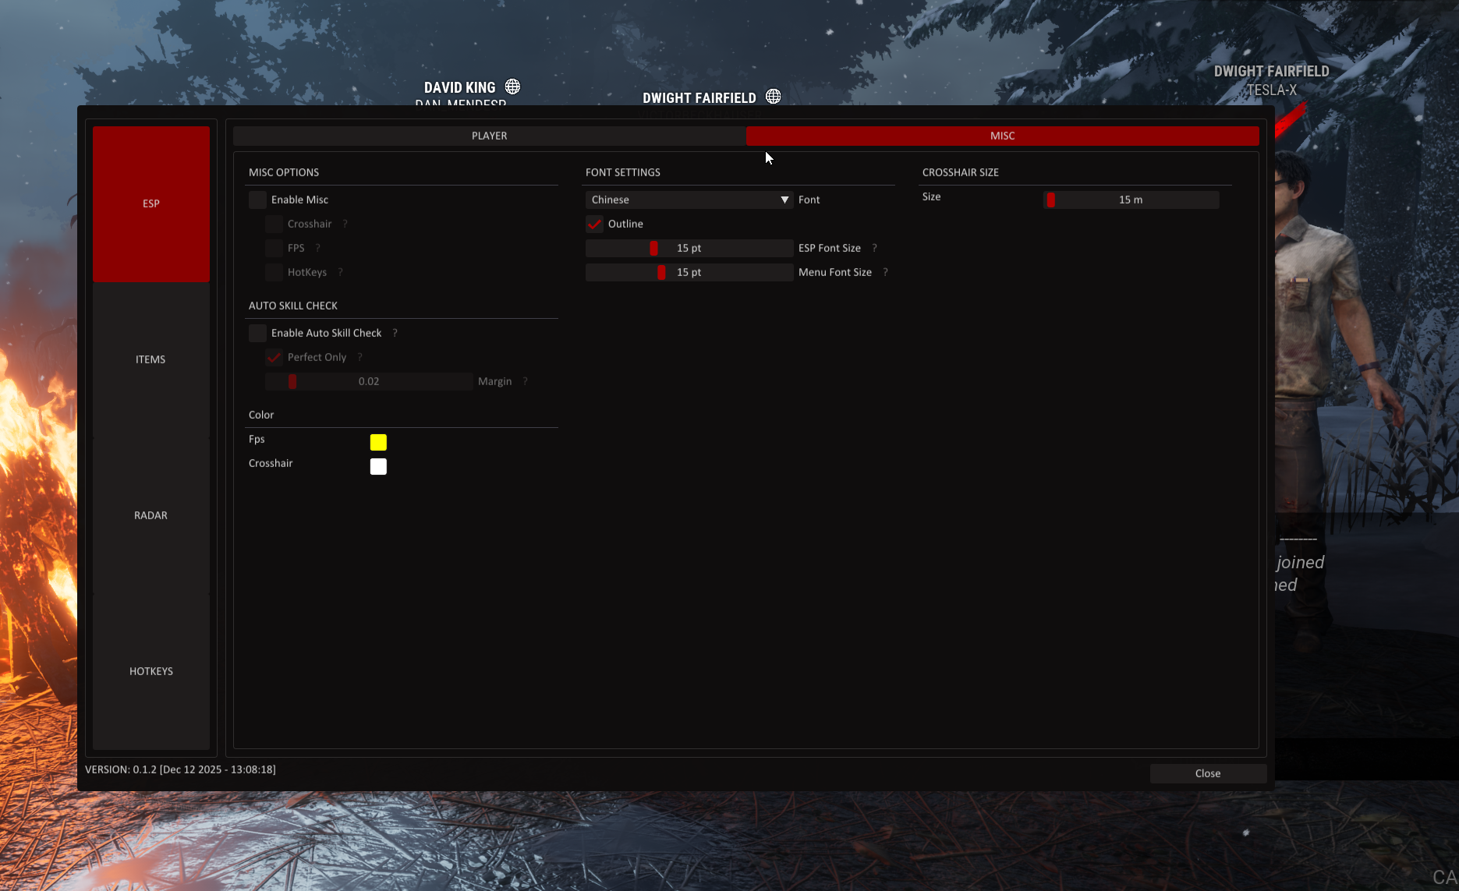Enable the Enable Misc checkbox
The width and height of the screenshot is (1459, 891).
coord(257,200)
